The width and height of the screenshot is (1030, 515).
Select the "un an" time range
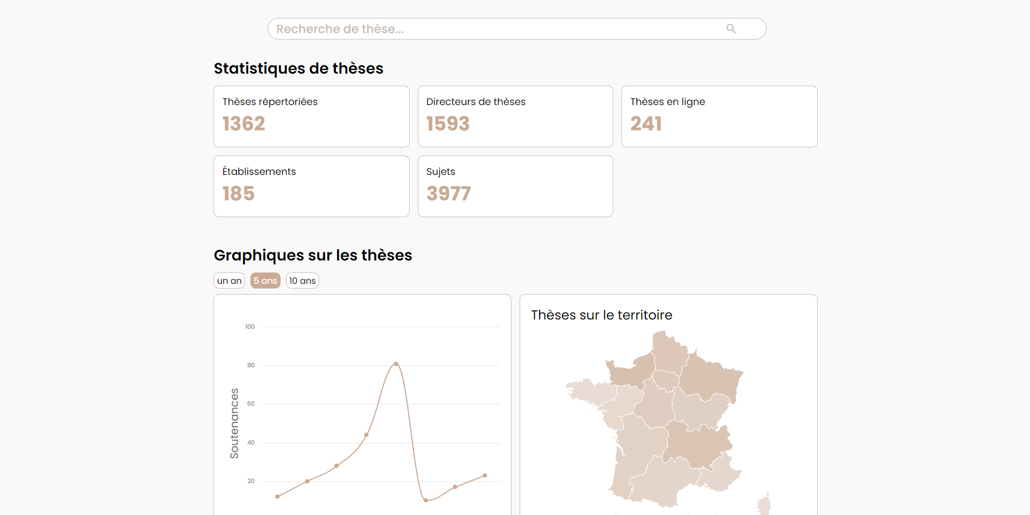[229, 281]
